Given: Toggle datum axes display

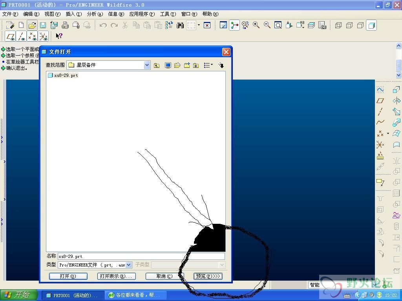Looking at the screenshot, I should (22, 36).
